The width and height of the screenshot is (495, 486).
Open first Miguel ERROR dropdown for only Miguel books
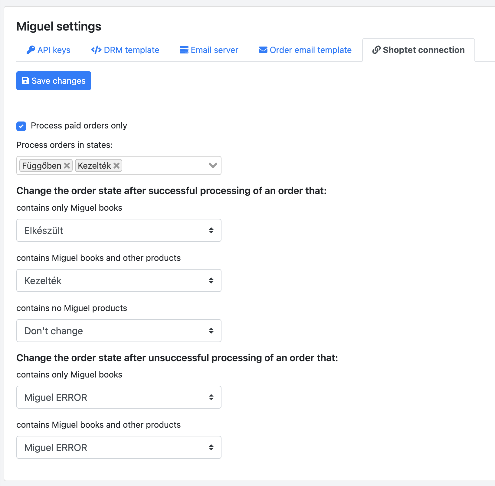point(119,397)
